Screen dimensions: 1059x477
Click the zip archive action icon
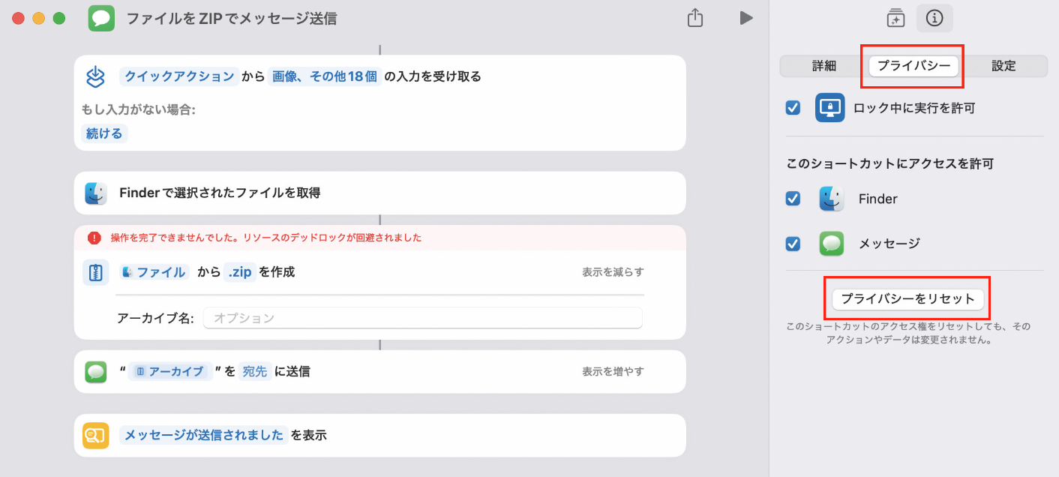95,272
